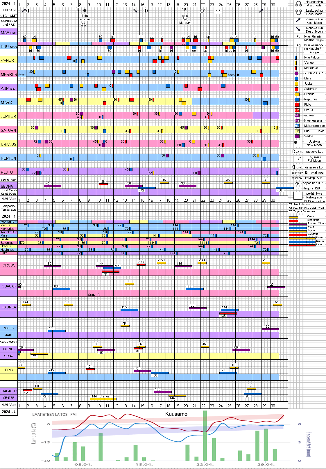Click the descending node symbol above the Mercury label

point(185,17)
